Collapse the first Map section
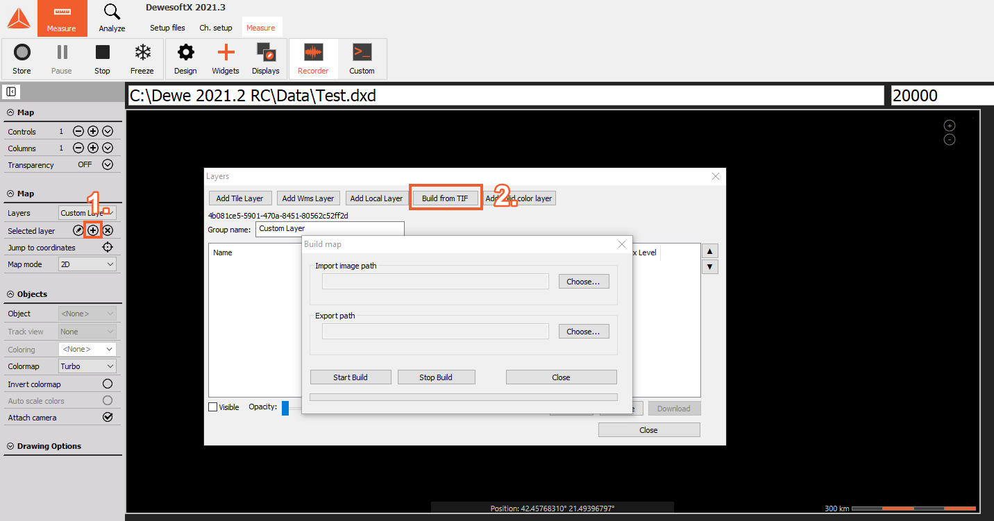This screenshot has height=521, width=994. pyautogui.click(x=11, y=112)
